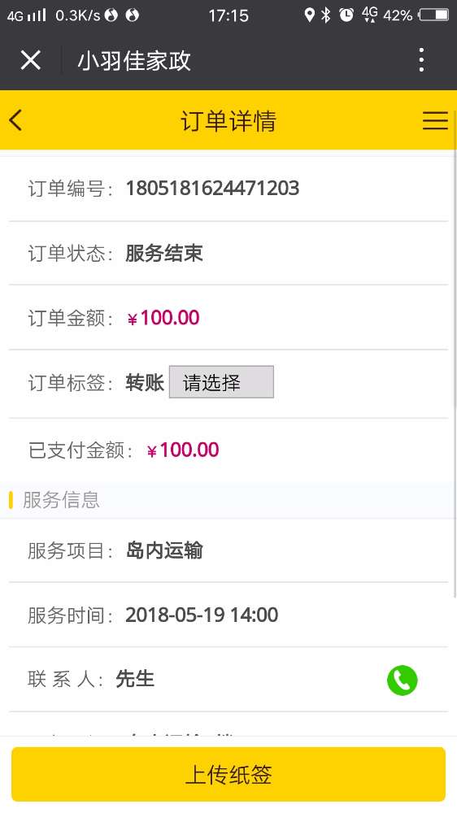
Task: Tap the battery icon in status bar
Action: [433, 15]
